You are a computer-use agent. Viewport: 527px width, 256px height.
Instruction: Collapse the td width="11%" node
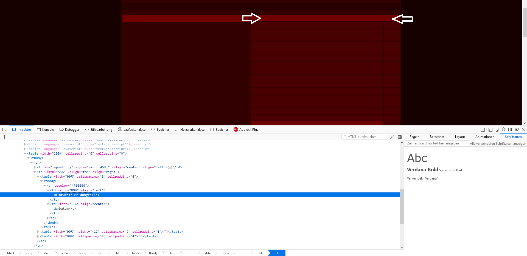48,204
